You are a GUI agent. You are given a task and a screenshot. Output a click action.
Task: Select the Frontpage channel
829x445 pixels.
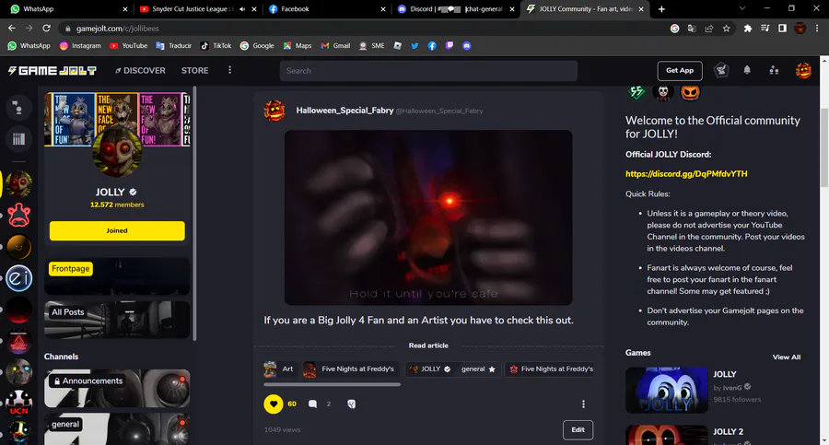pyautogui.click(x=117, y=276)
